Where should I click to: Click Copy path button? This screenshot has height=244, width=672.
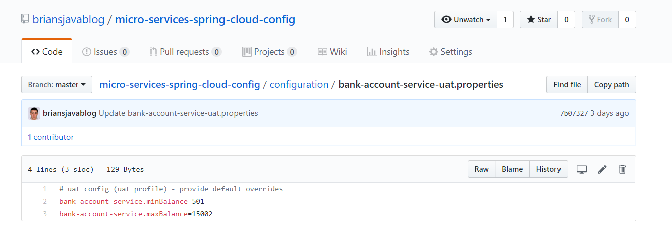(611, 85)
